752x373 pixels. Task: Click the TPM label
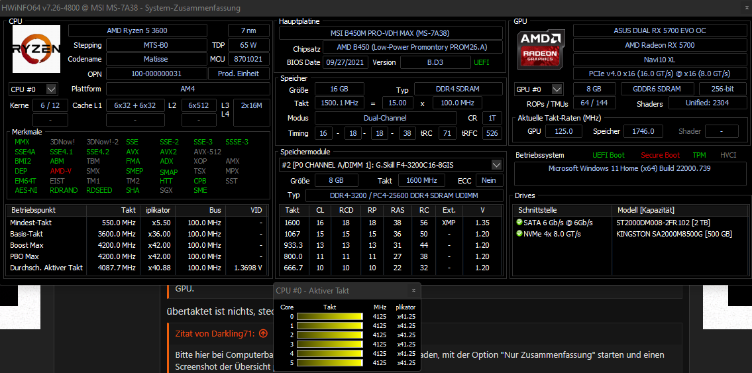699,155
